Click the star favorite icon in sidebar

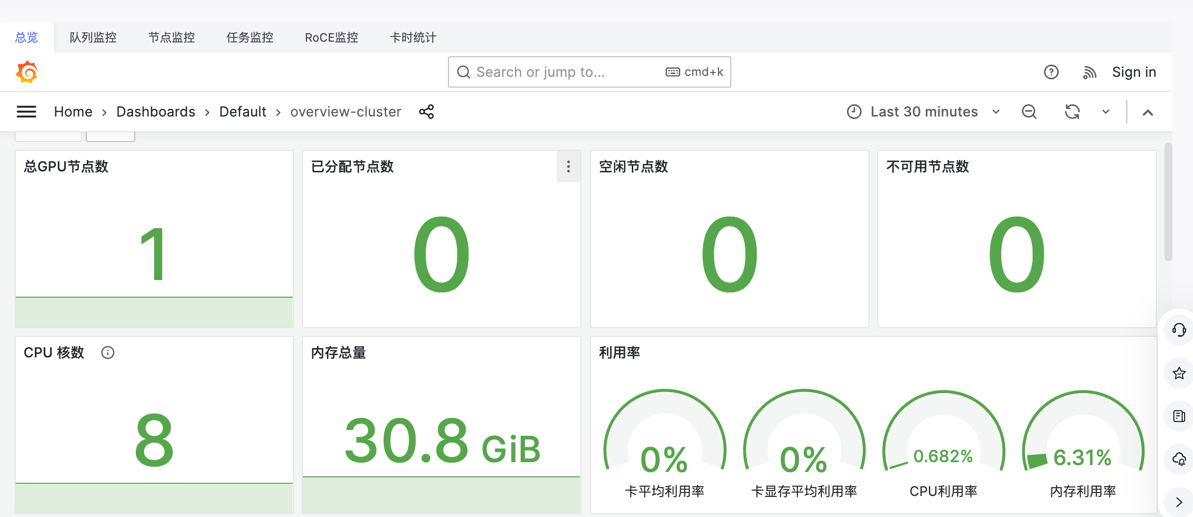coord(1179,373)
